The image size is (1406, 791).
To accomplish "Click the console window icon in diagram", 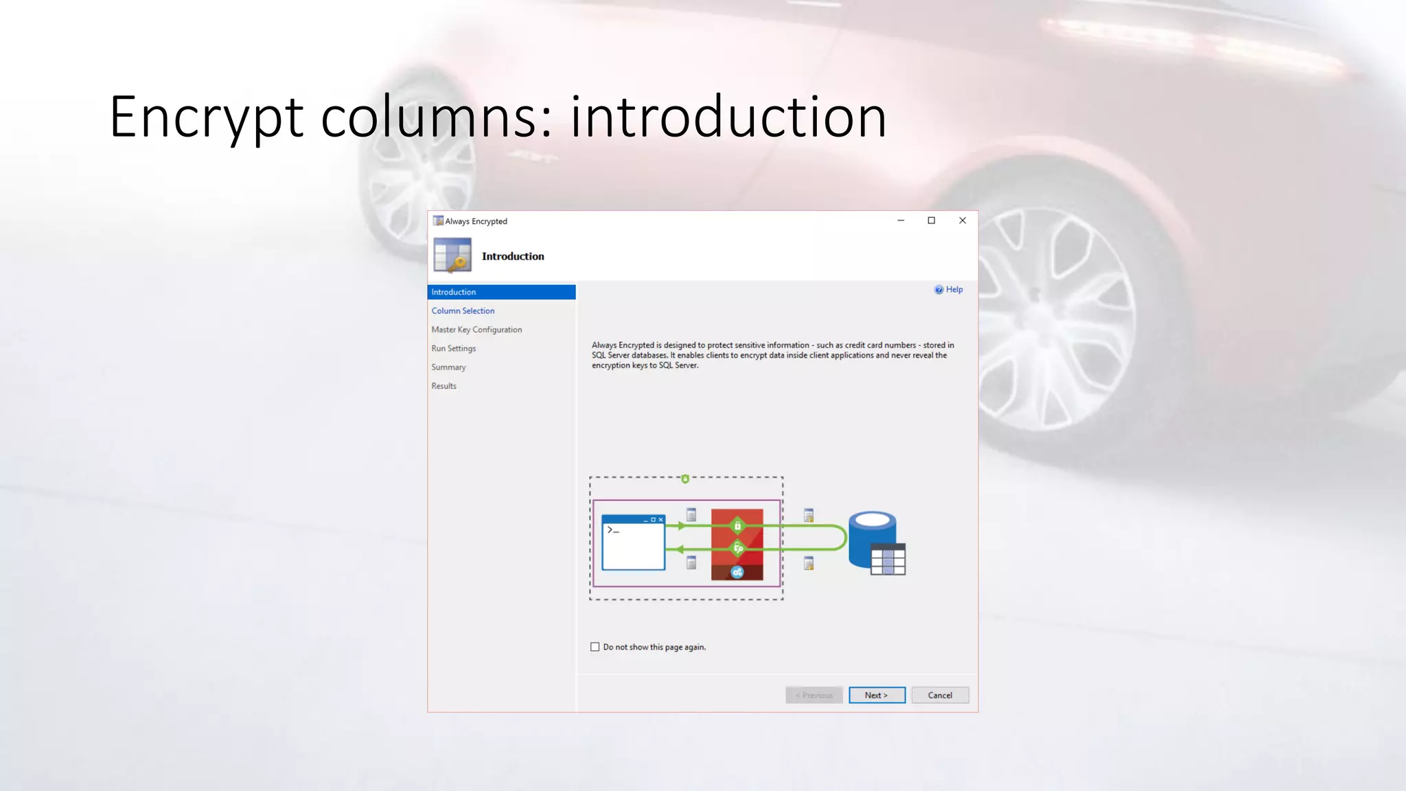I will click(x=633, y=542).
